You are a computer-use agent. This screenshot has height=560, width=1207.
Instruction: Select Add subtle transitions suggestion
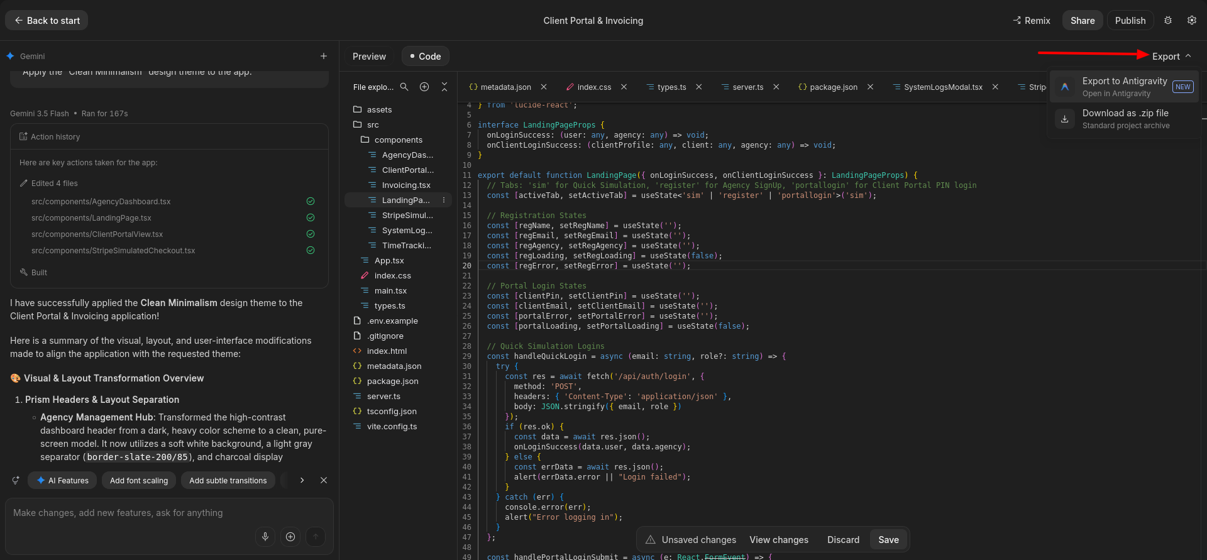[228, 481]
